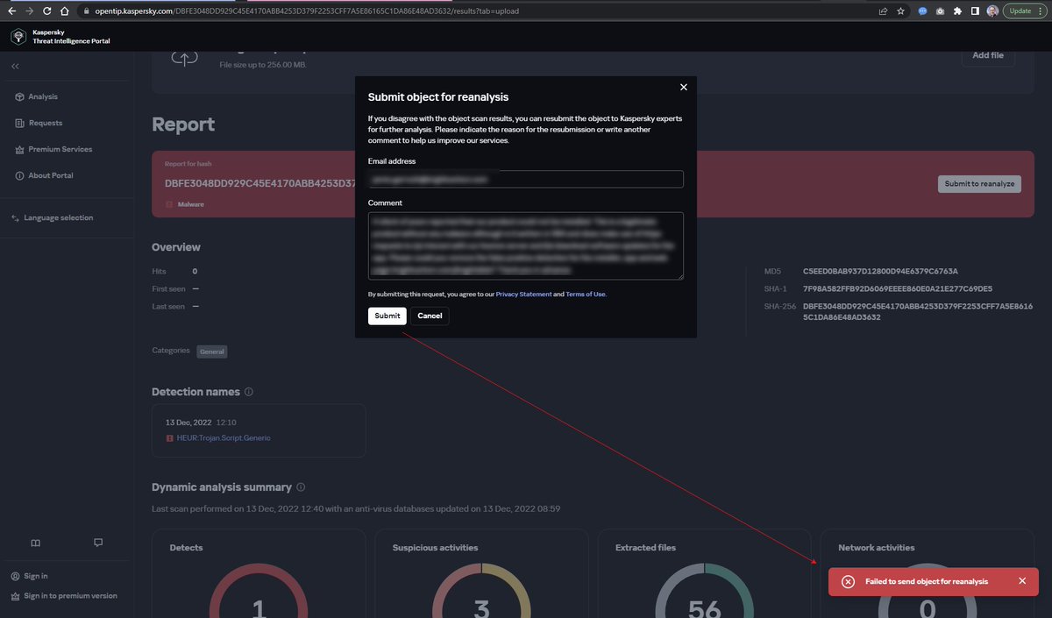This screenshot has height=618, width=1052.
Task: Click the General category tag
Action: pyautogui.click(x=211, y=352)
